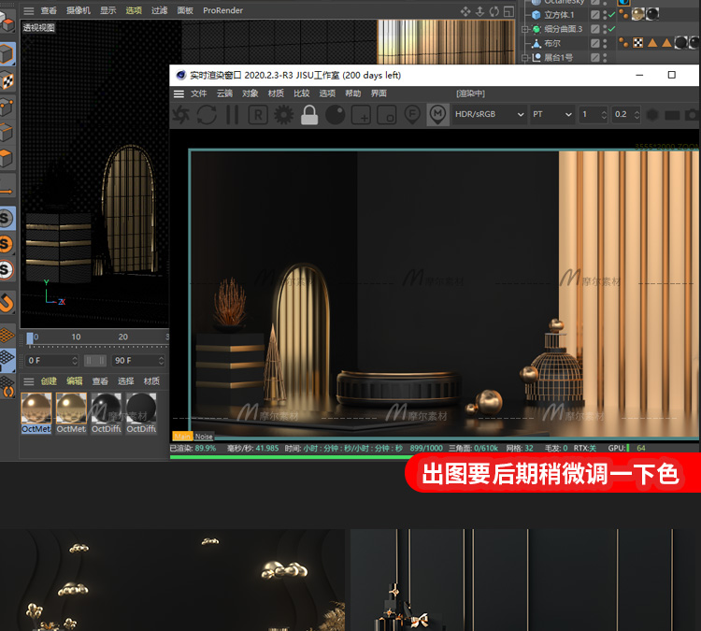Toggle the lock resolution padlock icon
The width and height of the screenshot is (701, 631).
tap(309, 115)
